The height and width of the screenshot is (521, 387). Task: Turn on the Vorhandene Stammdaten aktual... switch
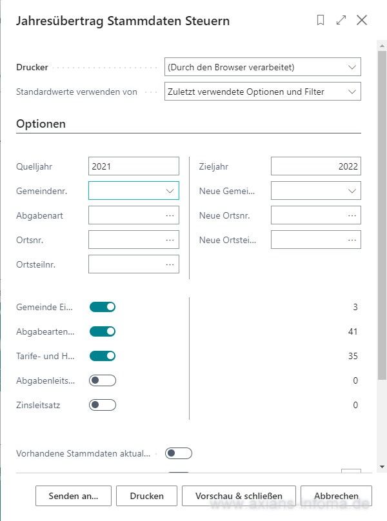click(x=179, y=453)
